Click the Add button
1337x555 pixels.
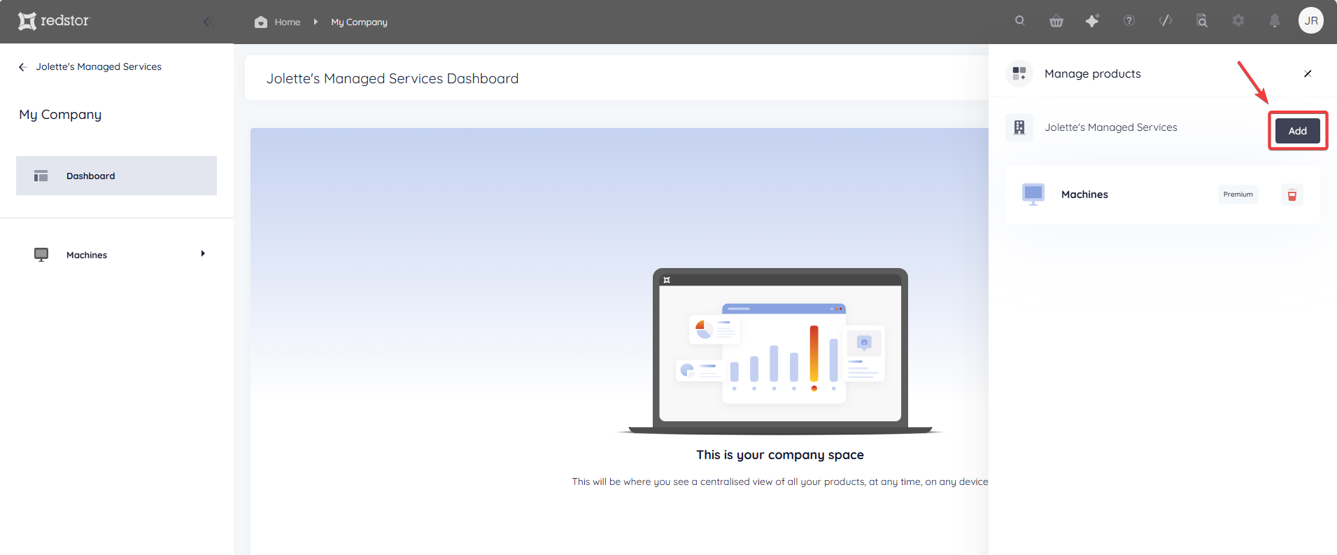(1298, 131)
